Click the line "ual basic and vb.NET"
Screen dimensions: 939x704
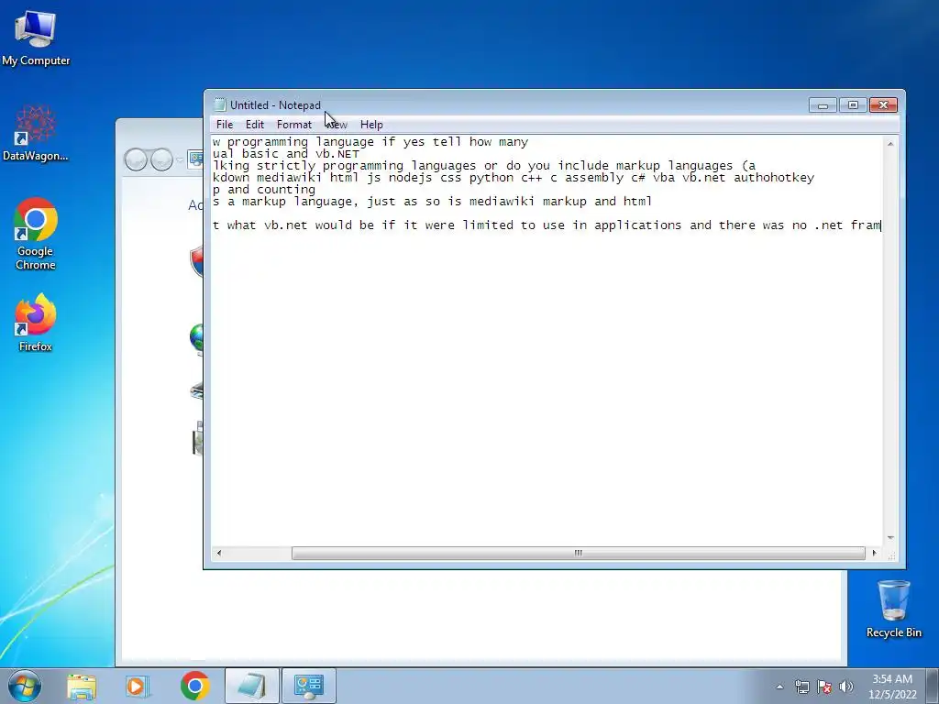pyautogui.click(x=286, y=154)
